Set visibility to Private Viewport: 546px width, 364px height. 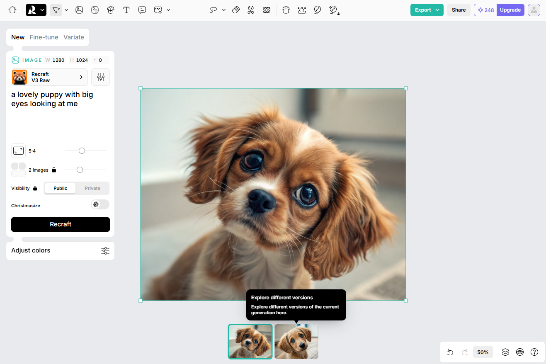pos(92,188)
